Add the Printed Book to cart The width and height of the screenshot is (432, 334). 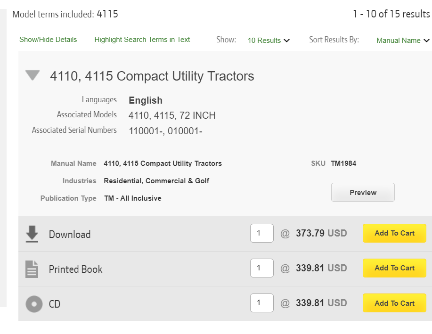[x=394, y=268]
